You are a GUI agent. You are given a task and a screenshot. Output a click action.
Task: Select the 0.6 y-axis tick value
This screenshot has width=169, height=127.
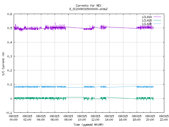(x=10, y=14)
